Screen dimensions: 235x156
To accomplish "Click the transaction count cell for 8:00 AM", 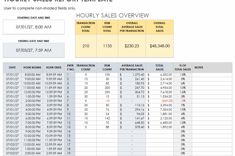I will (x=86, y=75).
